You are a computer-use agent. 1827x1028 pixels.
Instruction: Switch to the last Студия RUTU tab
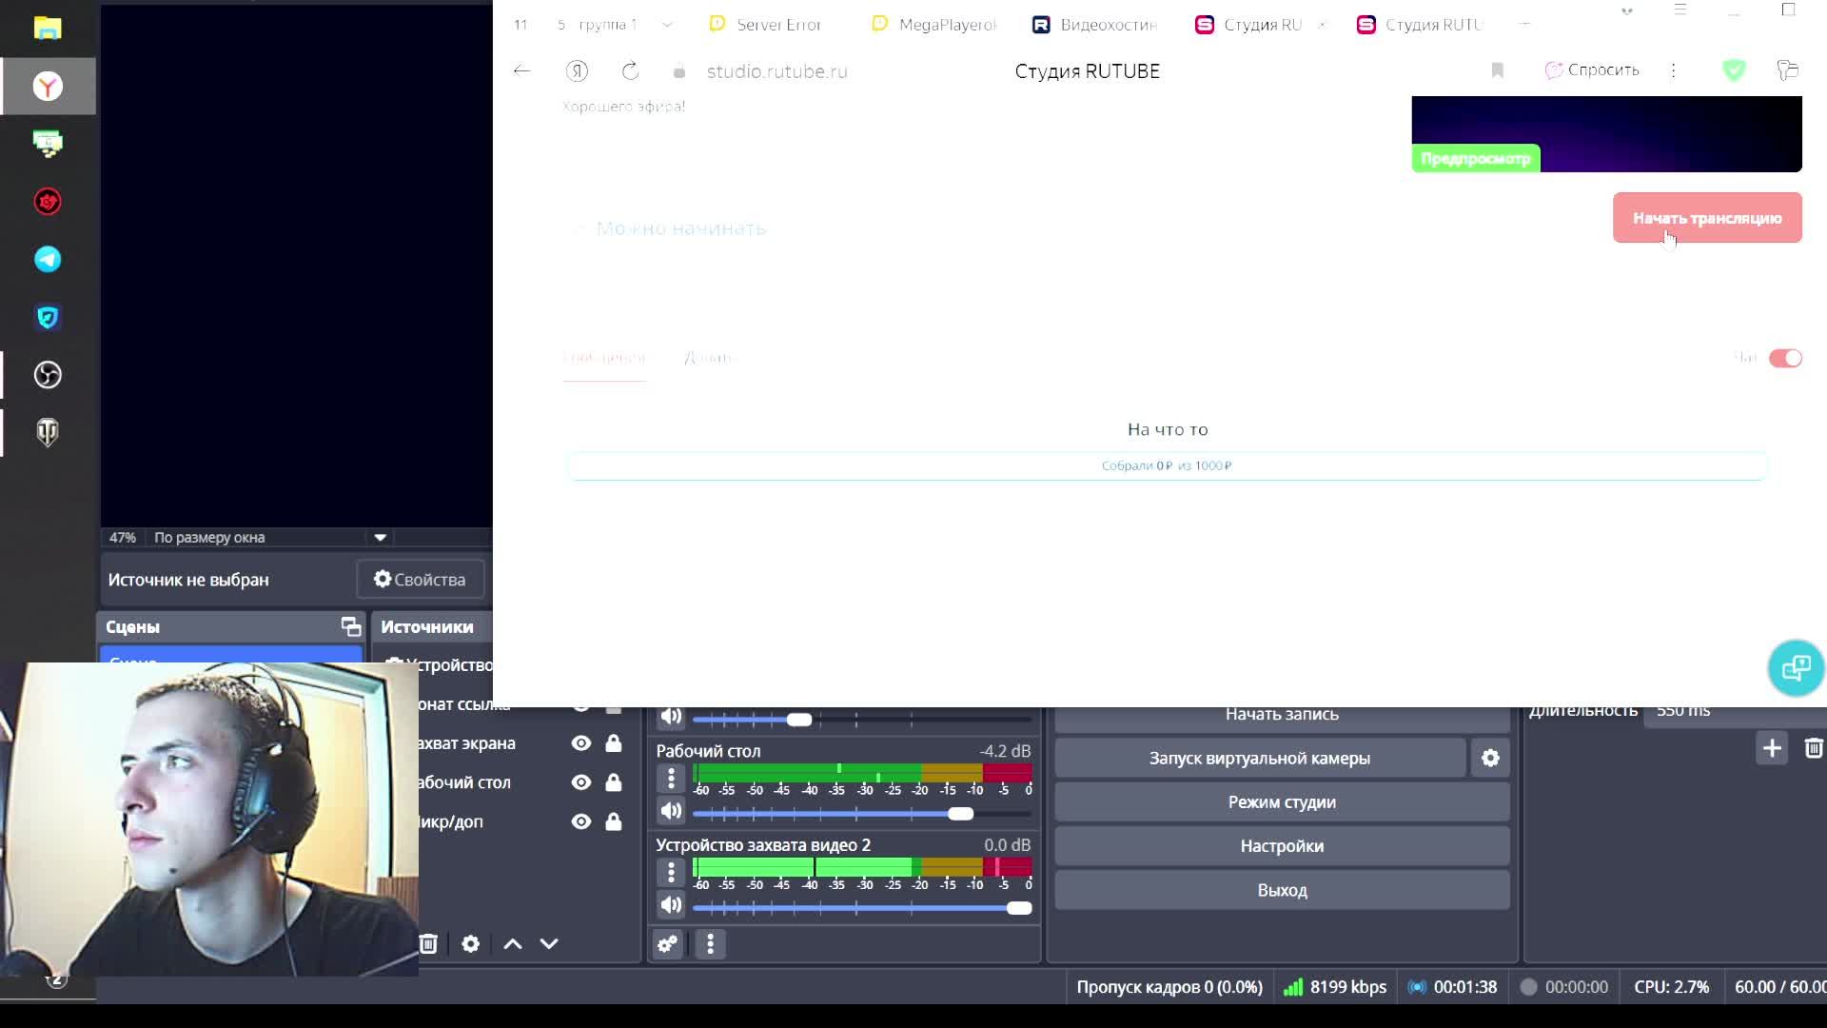tap(1421, 25)
